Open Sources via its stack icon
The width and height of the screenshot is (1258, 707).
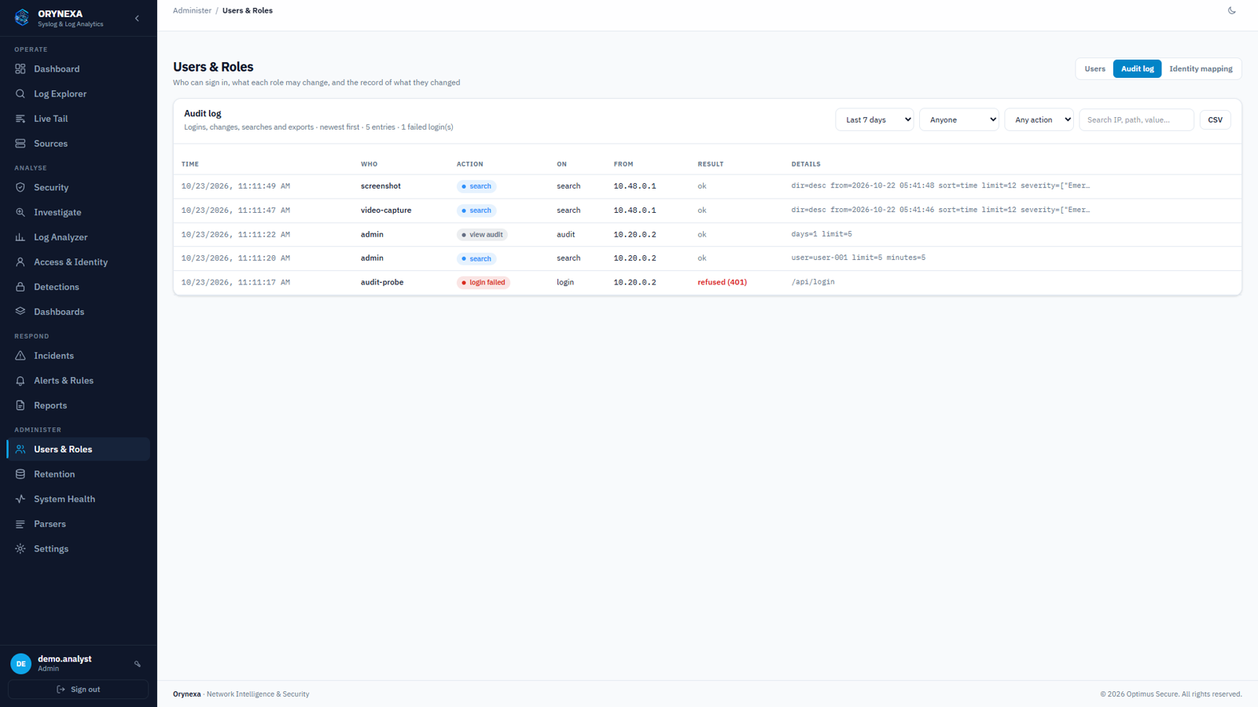[20, 144]
